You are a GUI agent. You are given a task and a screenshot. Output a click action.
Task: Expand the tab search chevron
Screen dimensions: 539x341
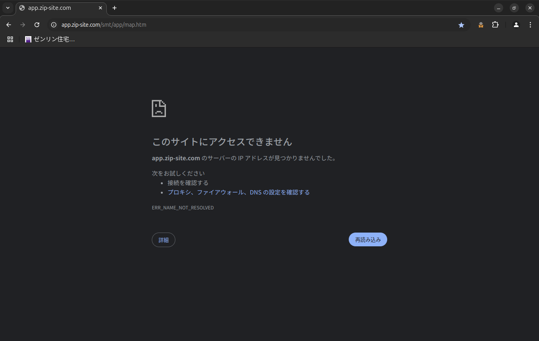pos(7,8)
